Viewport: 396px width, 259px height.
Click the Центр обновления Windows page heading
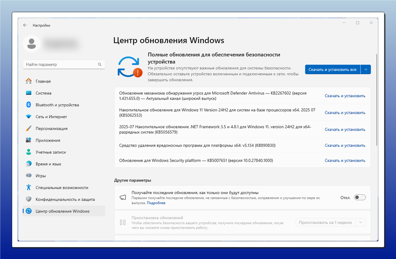[x=169, y=40]
